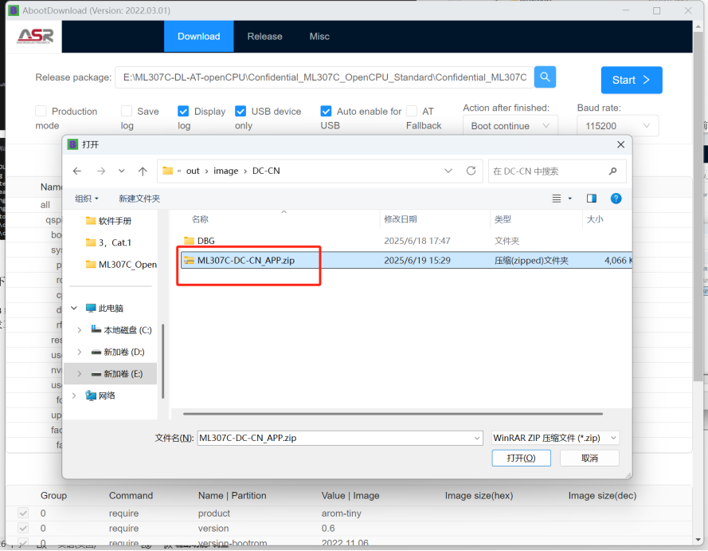
Task: Select the 软件手册 folder in sidebar
Action: coord(109,221)
